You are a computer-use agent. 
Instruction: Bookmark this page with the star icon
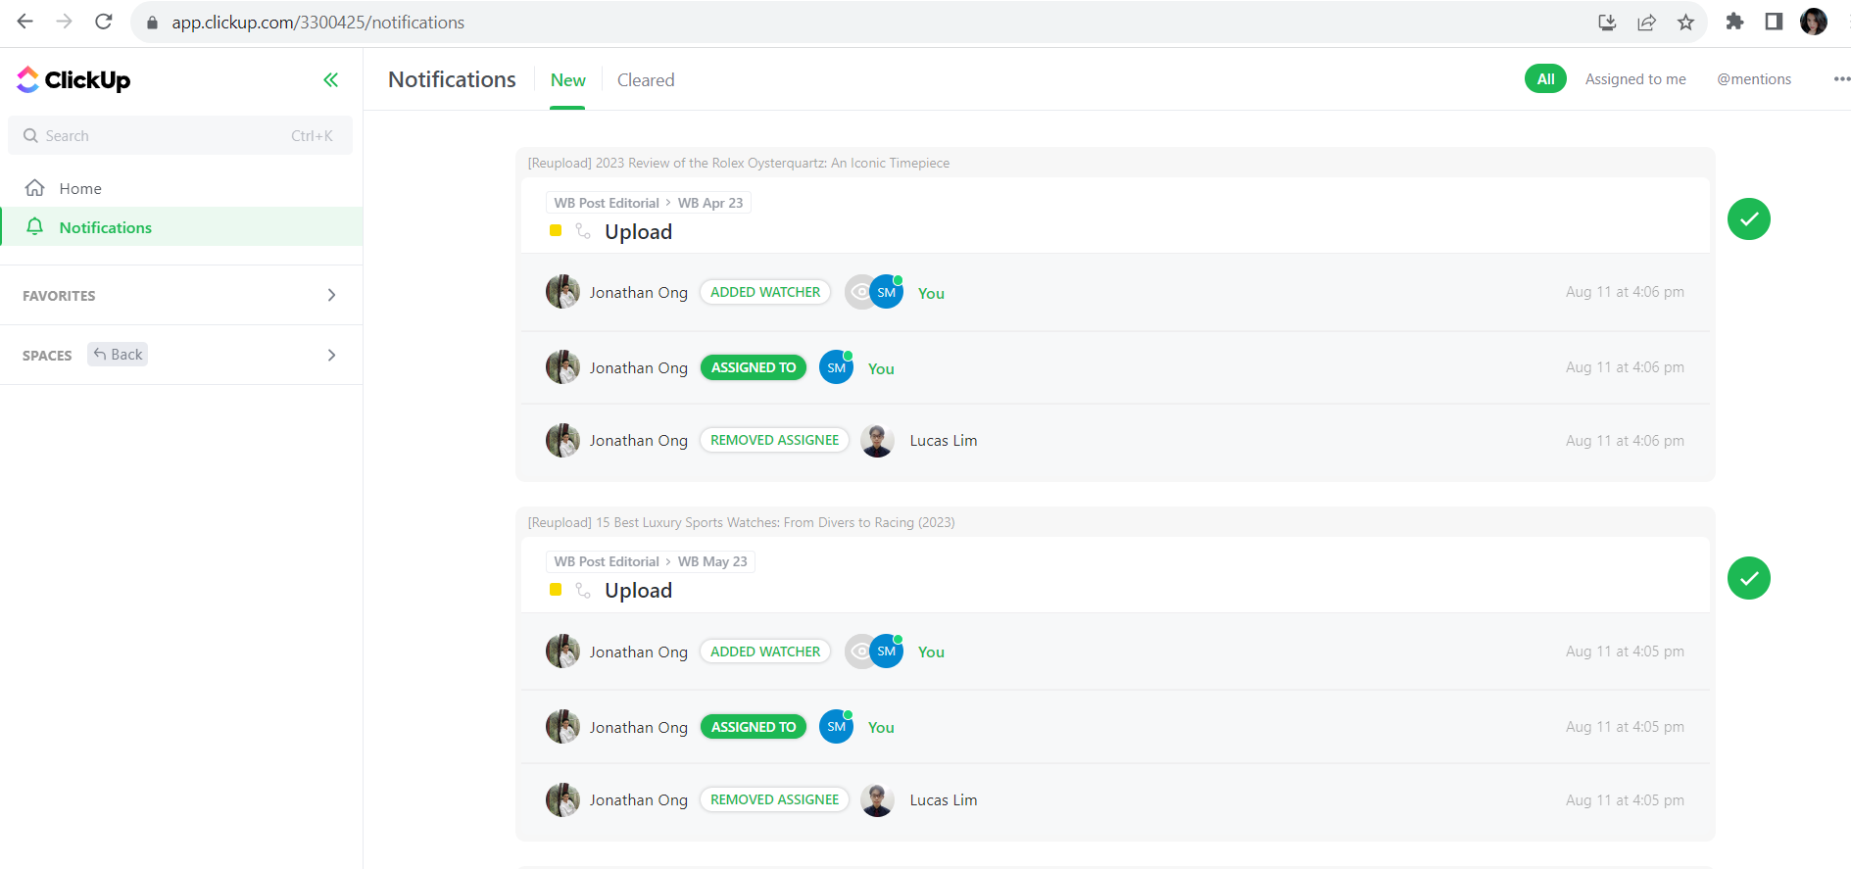point(1685,22)
